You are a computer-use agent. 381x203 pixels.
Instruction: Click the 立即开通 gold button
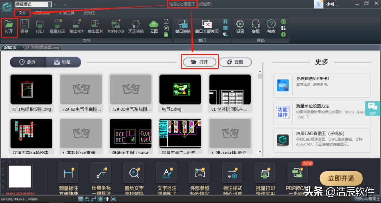tap(341, 179)
